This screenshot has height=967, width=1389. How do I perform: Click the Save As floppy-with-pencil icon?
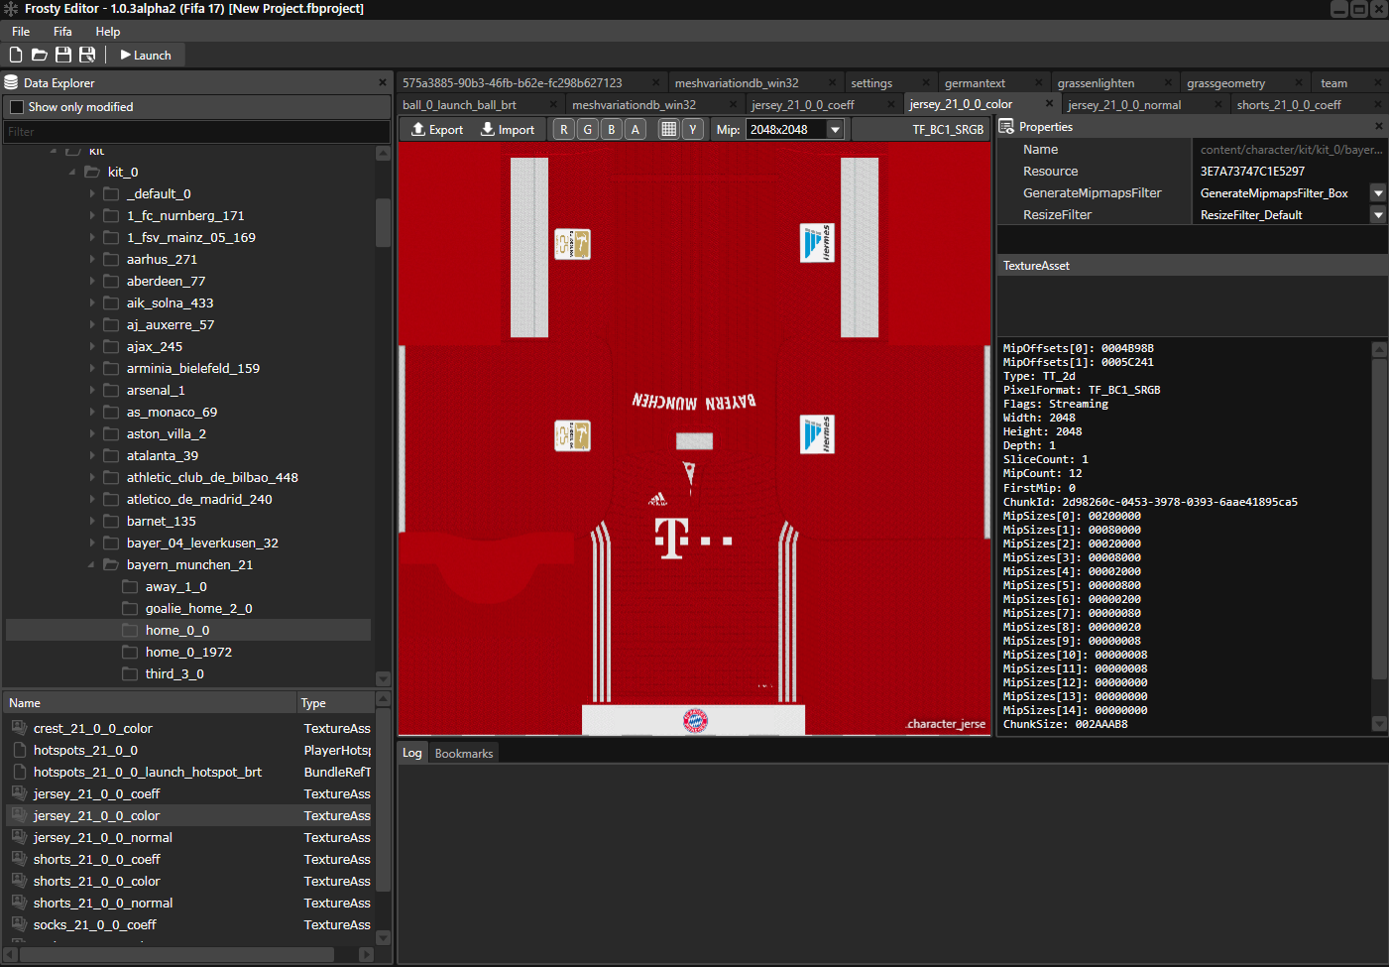coord(87,55)
